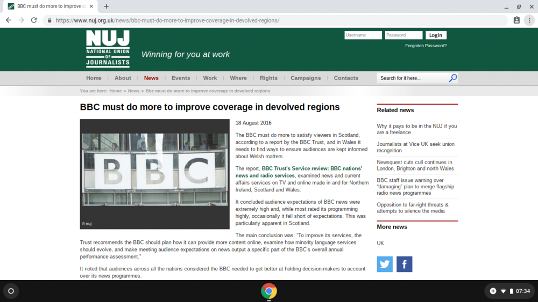Click the '18 August 2016' date
This screenshot has width=538, height=302.
[253, 123]
